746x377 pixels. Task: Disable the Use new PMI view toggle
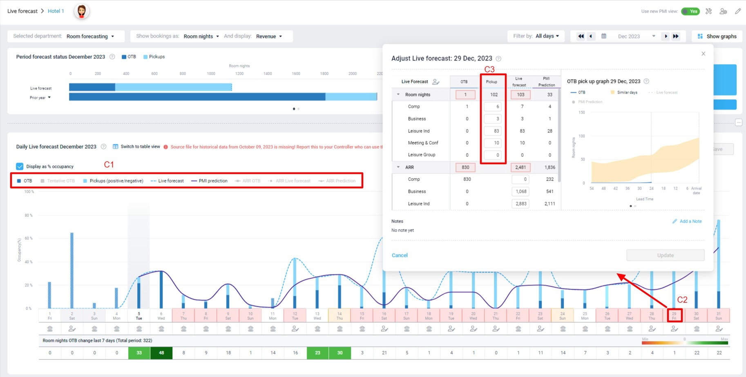tap(690, 11)
